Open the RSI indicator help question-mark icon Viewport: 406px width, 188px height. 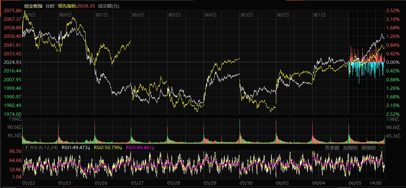pos(27,148)
